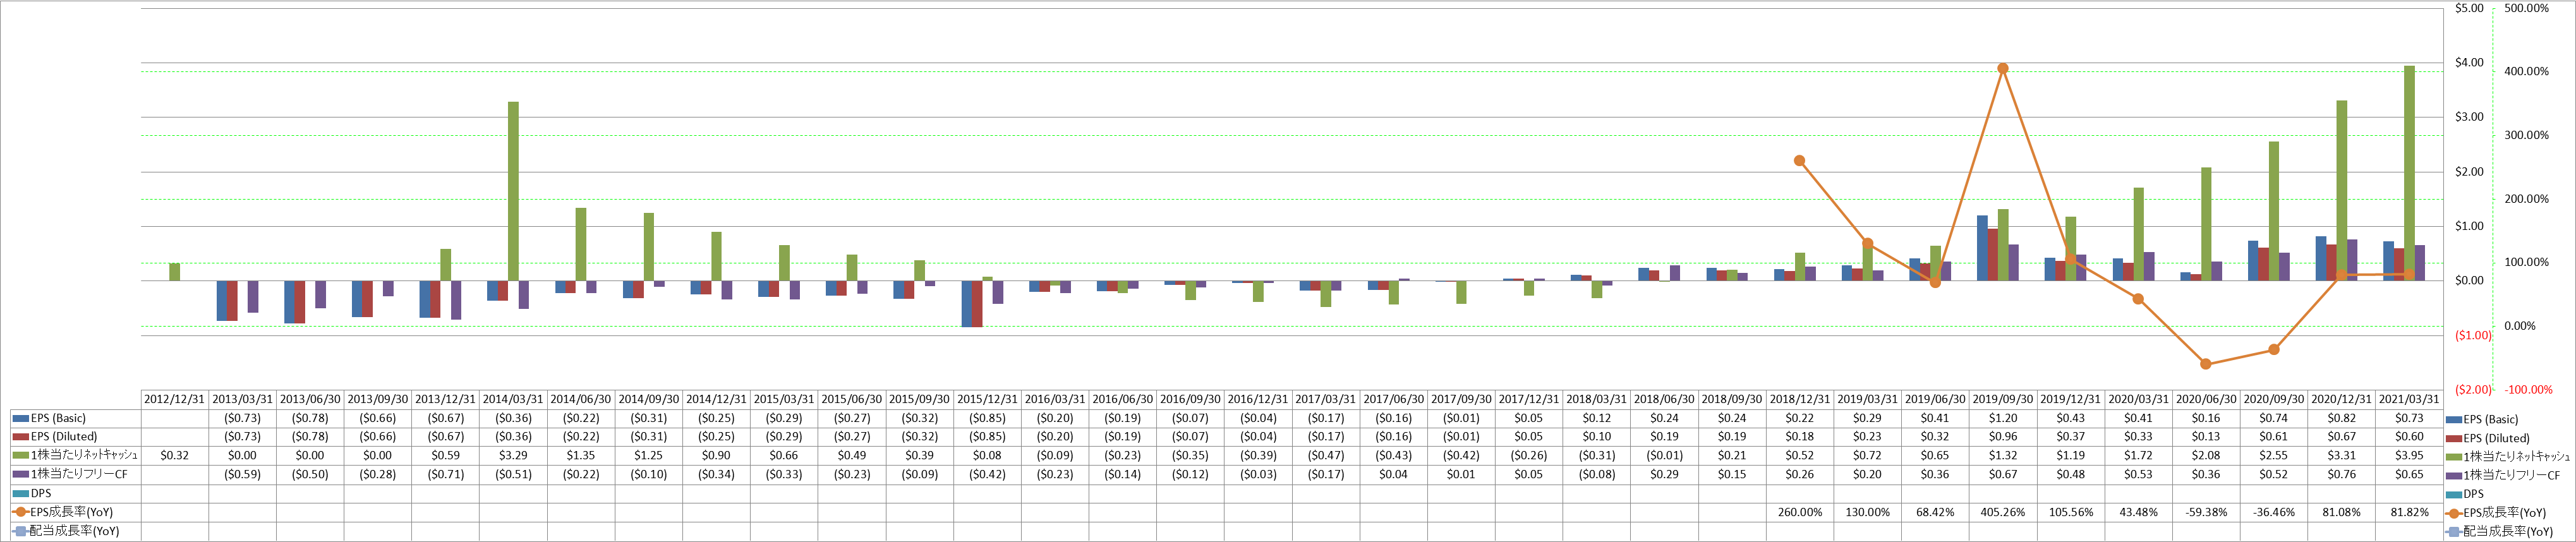Select the $3.29 net cash cell
The height and width of the screenshot is (542, 2576).
click(x=513, y=455)
